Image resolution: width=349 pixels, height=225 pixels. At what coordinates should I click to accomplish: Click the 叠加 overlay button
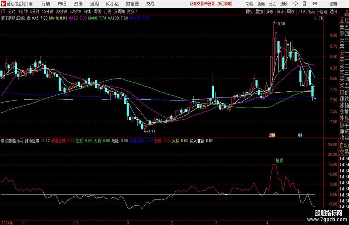tap(259, 11)
